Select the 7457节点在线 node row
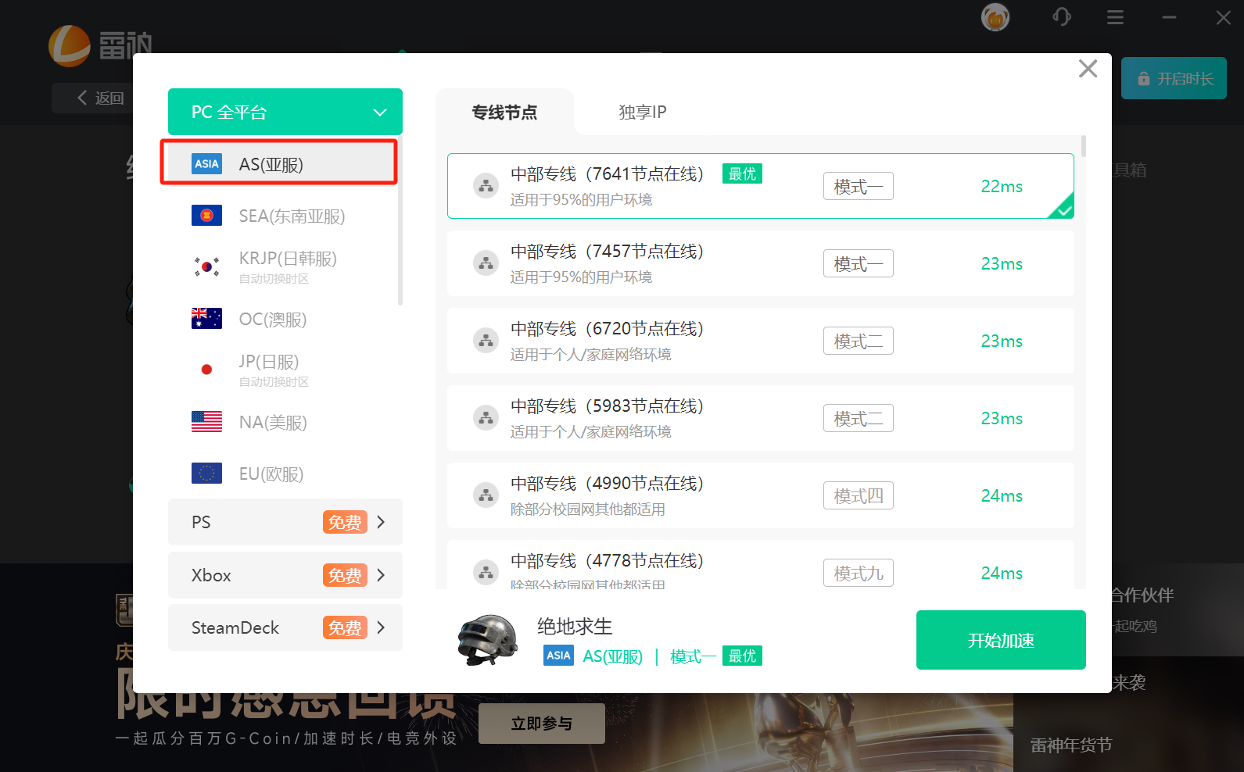1244x772 pixels. coord(761,263)
